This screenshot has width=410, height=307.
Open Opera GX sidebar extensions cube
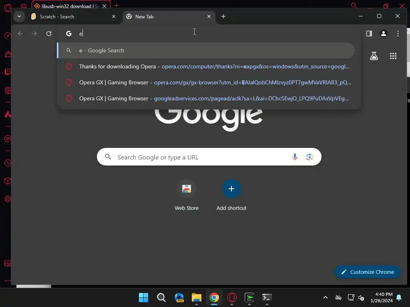point(8,181)
